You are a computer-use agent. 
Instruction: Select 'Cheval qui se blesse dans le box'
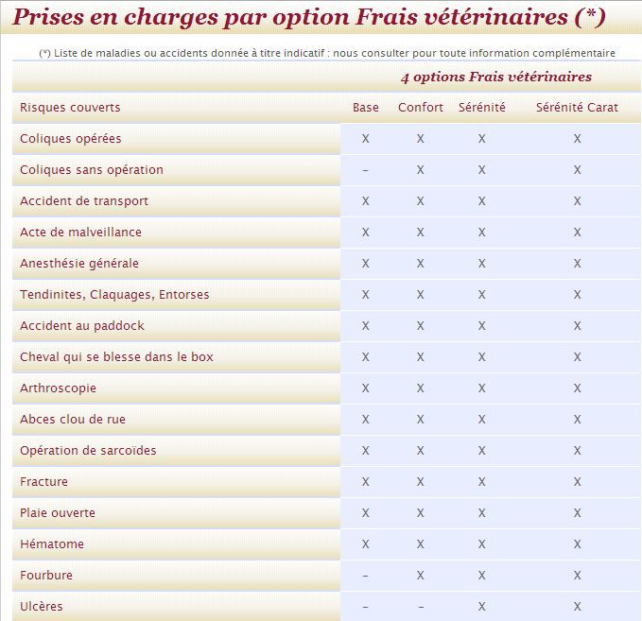pos(116,357)
